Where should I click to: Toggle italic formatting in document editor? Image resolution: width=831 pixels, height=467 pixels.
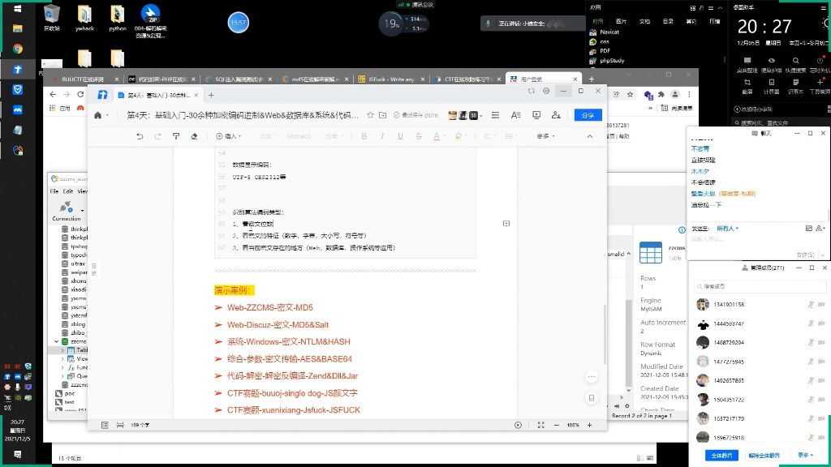coord(382,136)
